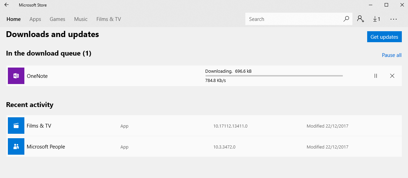408x178 pixels.
Task: Select the Films & TV navigation tab
Action: [x=109, y=19]
